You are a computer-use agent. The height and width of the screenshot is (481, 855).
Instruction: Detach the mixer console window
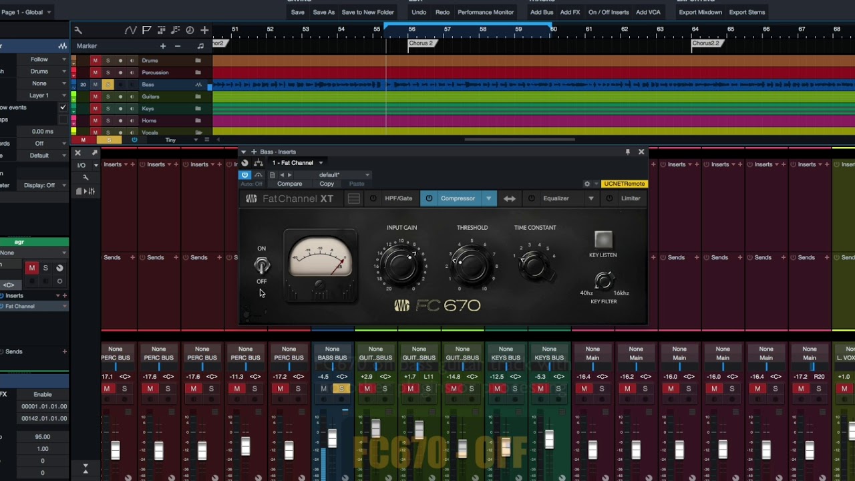click(94, 153)
